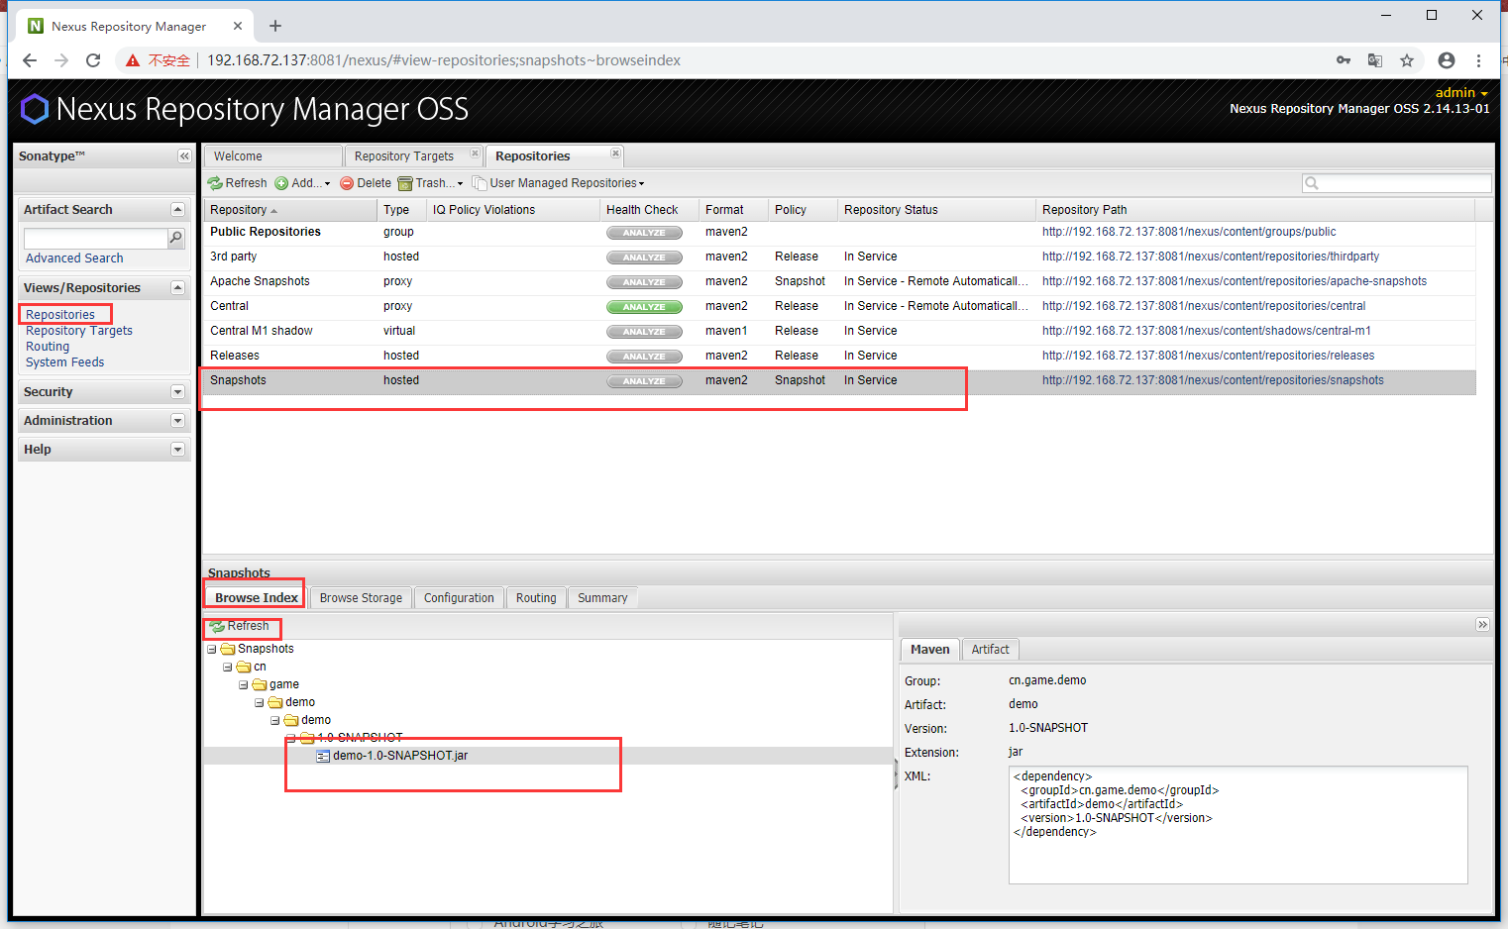Click the magnifier icon in Artifact Search

(176, 238)
